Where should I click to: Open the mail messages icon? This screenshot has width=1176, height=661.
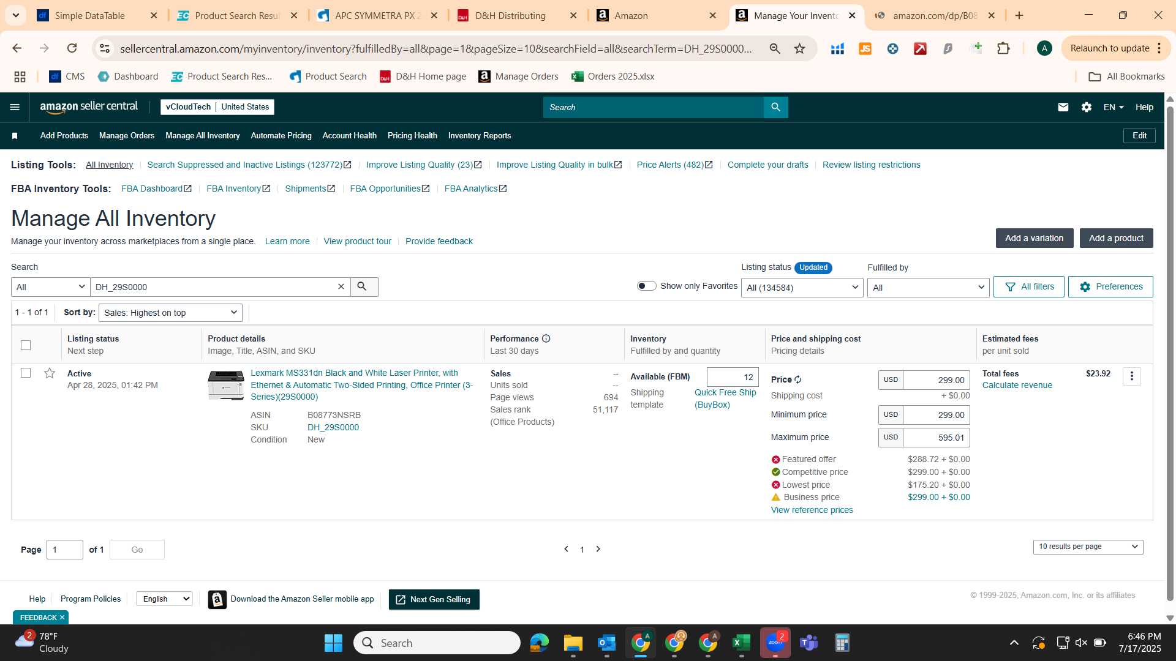click(1063, 107)
